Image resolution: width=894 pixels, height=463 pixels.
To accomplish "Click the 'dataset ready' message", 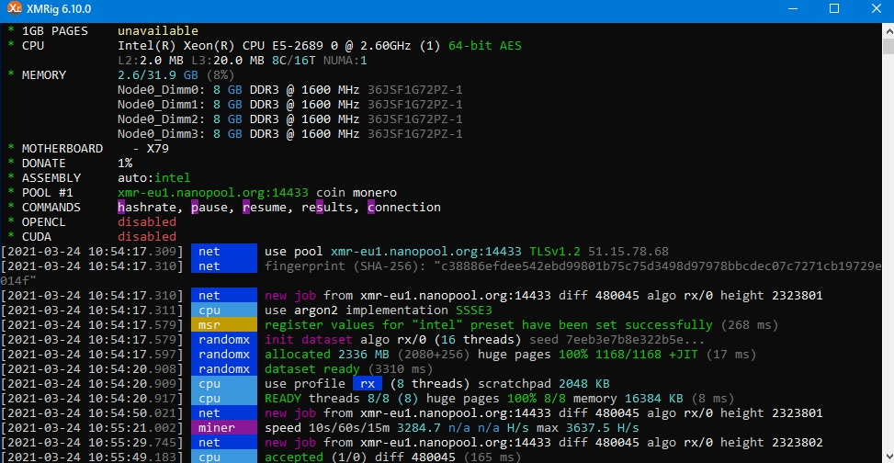I will click(312, 369).
